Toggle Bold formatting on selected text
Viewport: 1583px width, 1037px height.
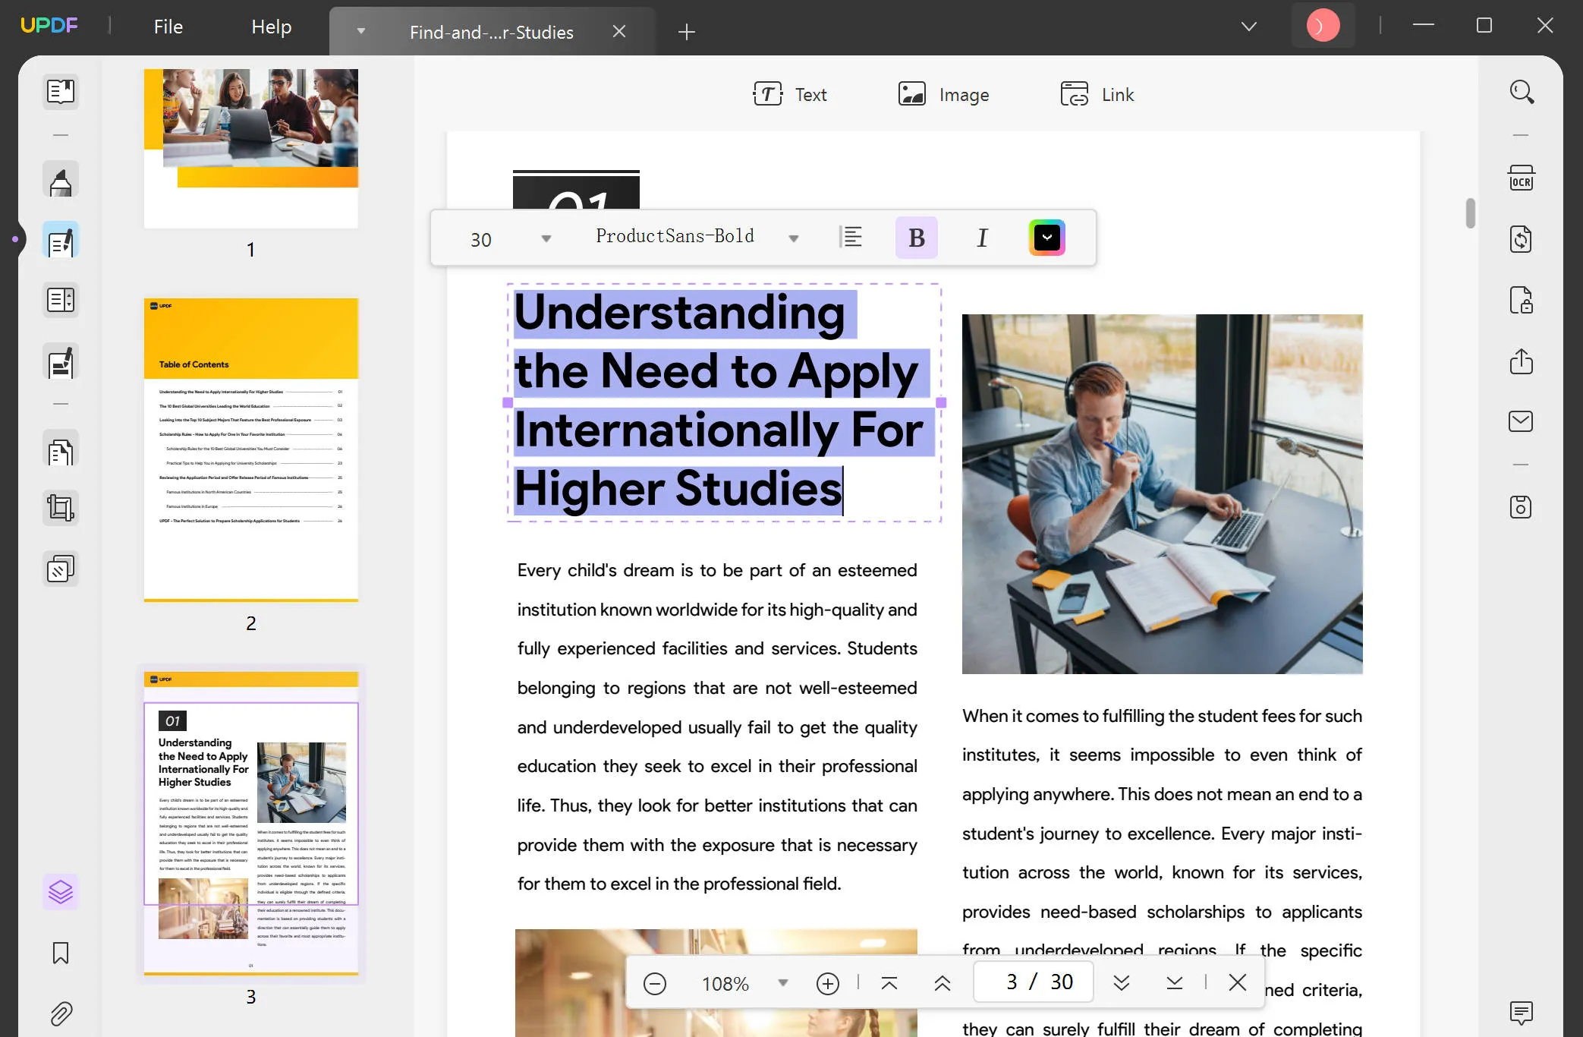(x=916, y=238)
